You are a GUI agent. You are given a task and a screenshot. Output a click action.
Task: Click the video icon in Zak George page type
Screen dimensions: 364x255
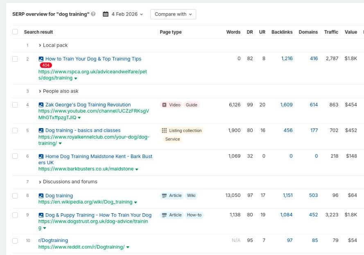point(164,105)
